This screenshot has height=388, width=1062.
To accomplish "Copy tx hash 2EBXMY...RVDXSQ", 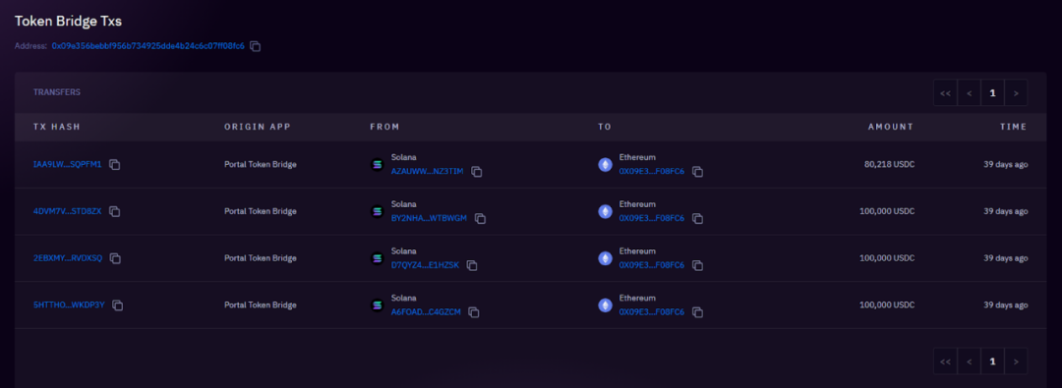I will click(x=115, y=258).
